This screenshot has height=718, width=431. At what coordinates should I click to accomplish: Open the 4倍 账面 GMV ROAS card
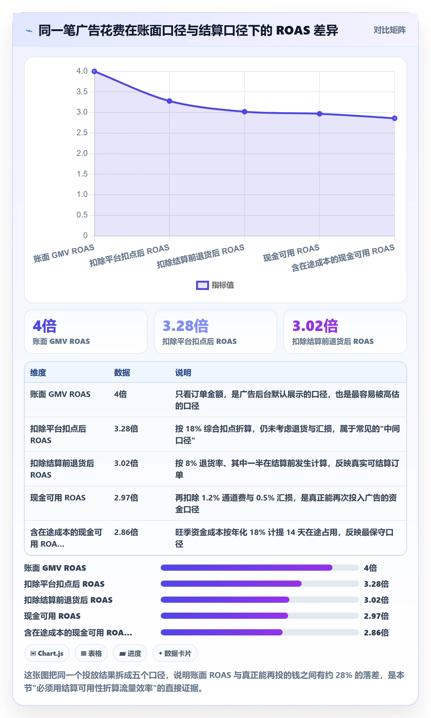tap(86, 332)
